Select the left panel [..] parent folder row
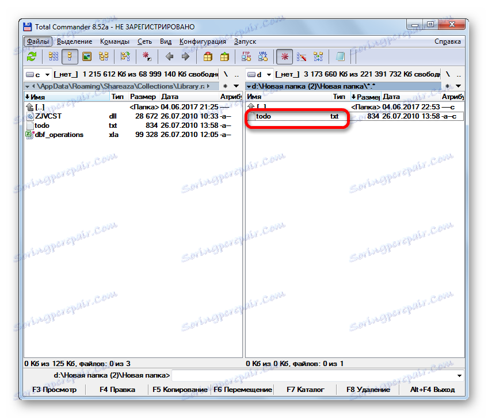Viewport: 488px width, 419px height. [x=133, y=107]
